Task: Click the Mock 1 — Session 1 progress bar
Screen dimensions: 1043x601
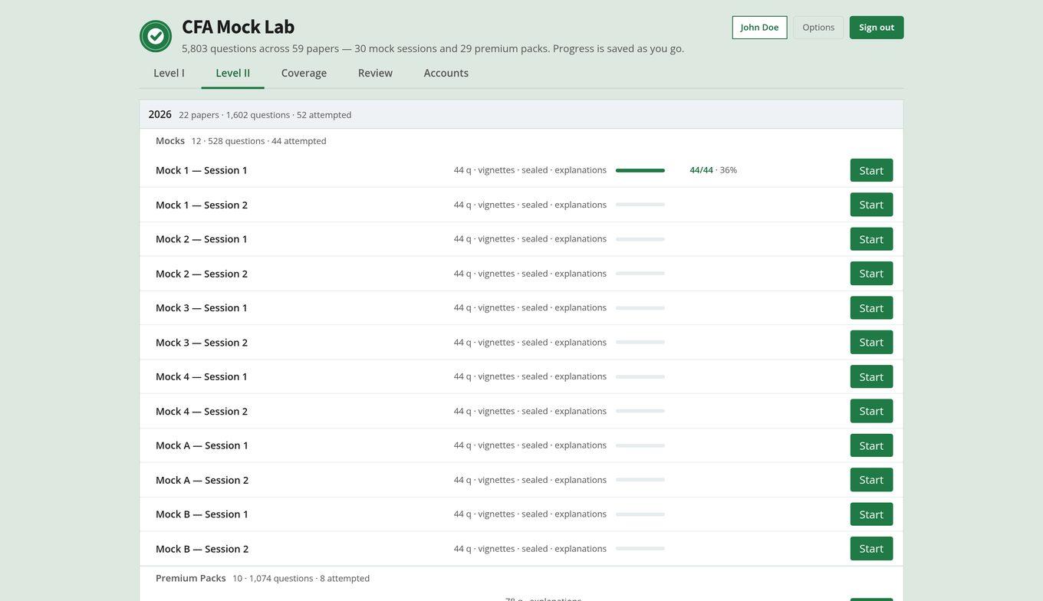Action: (x=640, y=170)
